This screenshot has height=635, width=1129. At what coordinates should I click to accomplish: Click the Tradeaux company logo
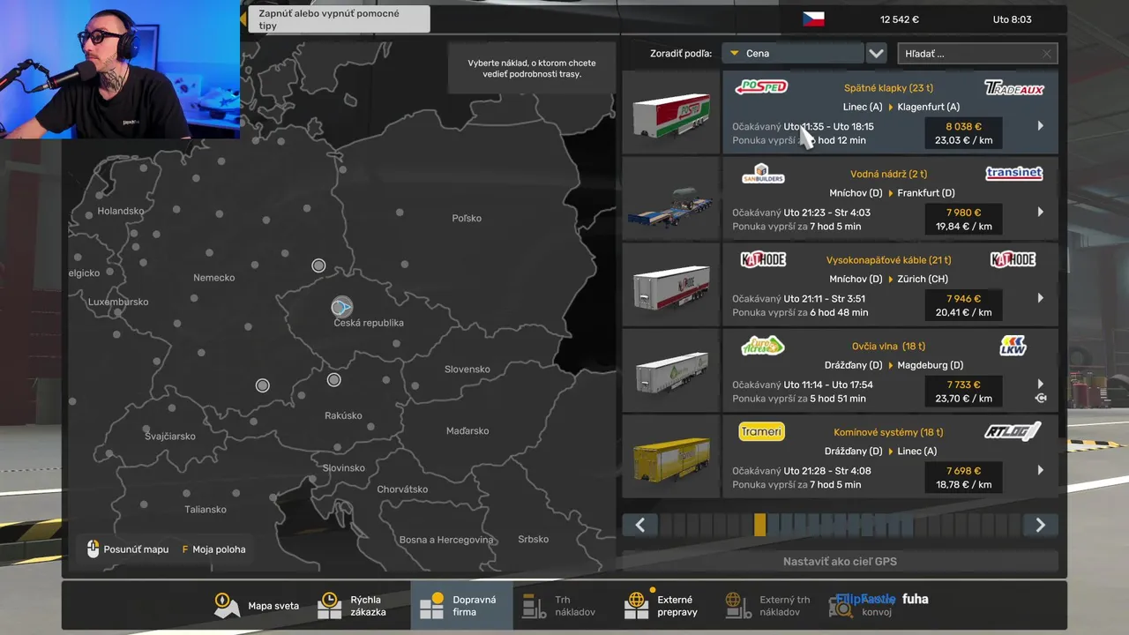coord(1013,88)
